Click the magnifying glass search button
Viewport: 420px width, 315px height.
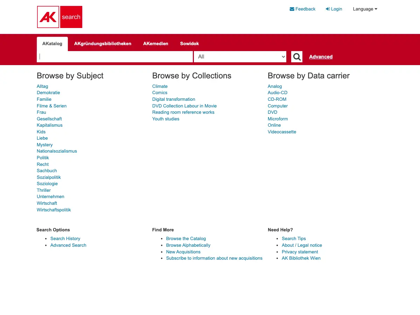pos(297,57)
